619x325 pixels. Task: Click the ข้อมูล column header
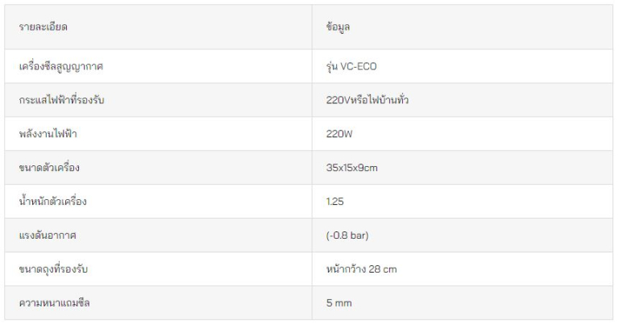point(338,27)
